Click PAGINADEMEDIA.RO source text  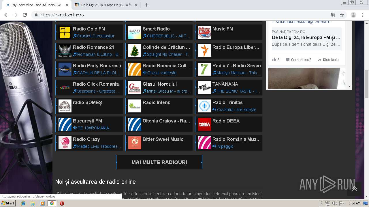pyautogui.click(x=289, y=32)
